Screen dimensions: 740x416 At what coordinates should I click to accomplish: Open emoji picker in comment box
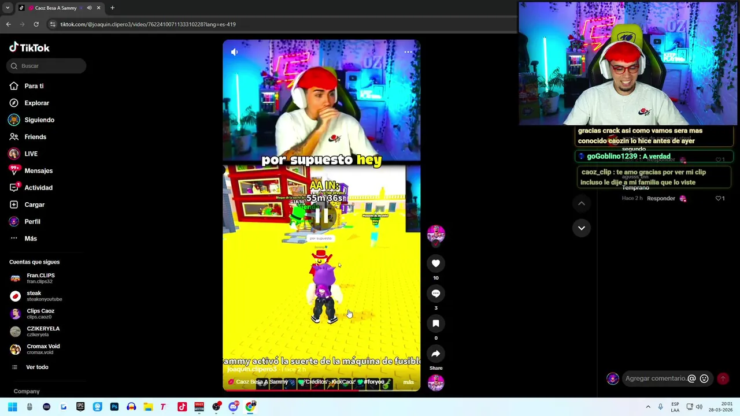pyautogui.click(x=704, y=379)
